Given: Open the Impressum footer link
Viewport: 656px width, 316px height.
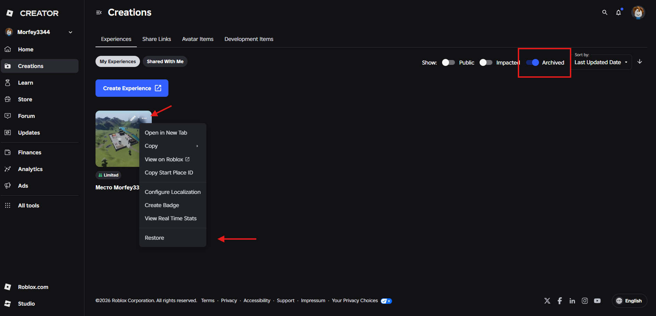Looking at the screenshot, I should [x=313, y=300].
